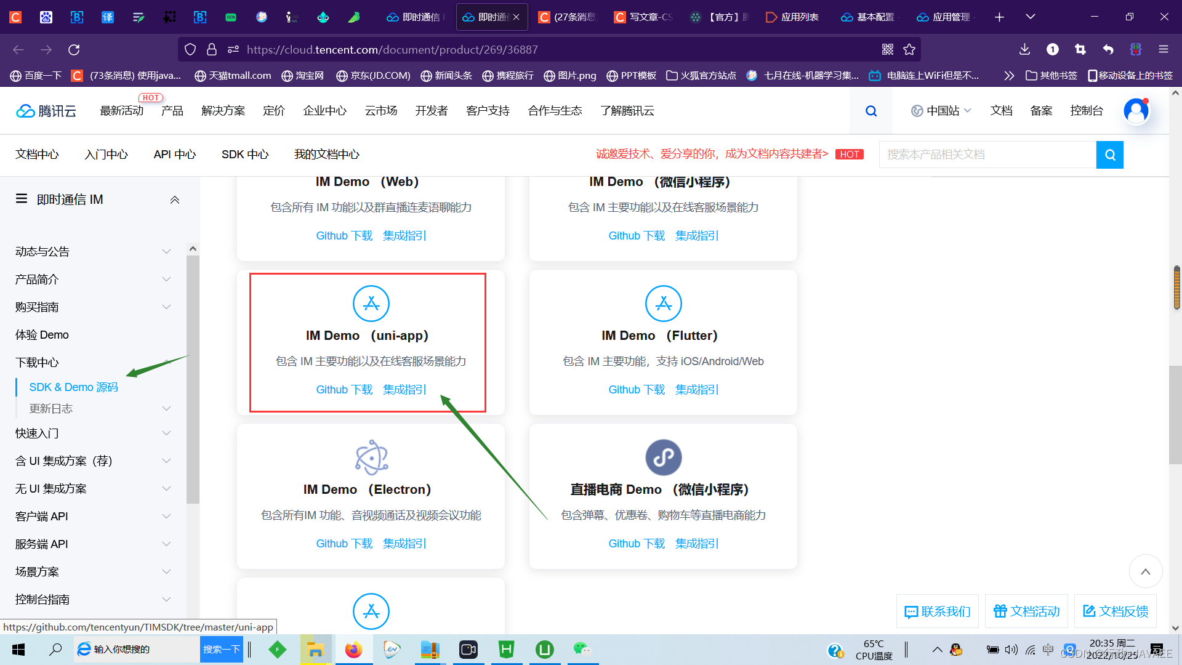This screenshot has width=1182, height=665.
Task: Click 集成指引 under IM Demo (Web)
Action: 404,236
